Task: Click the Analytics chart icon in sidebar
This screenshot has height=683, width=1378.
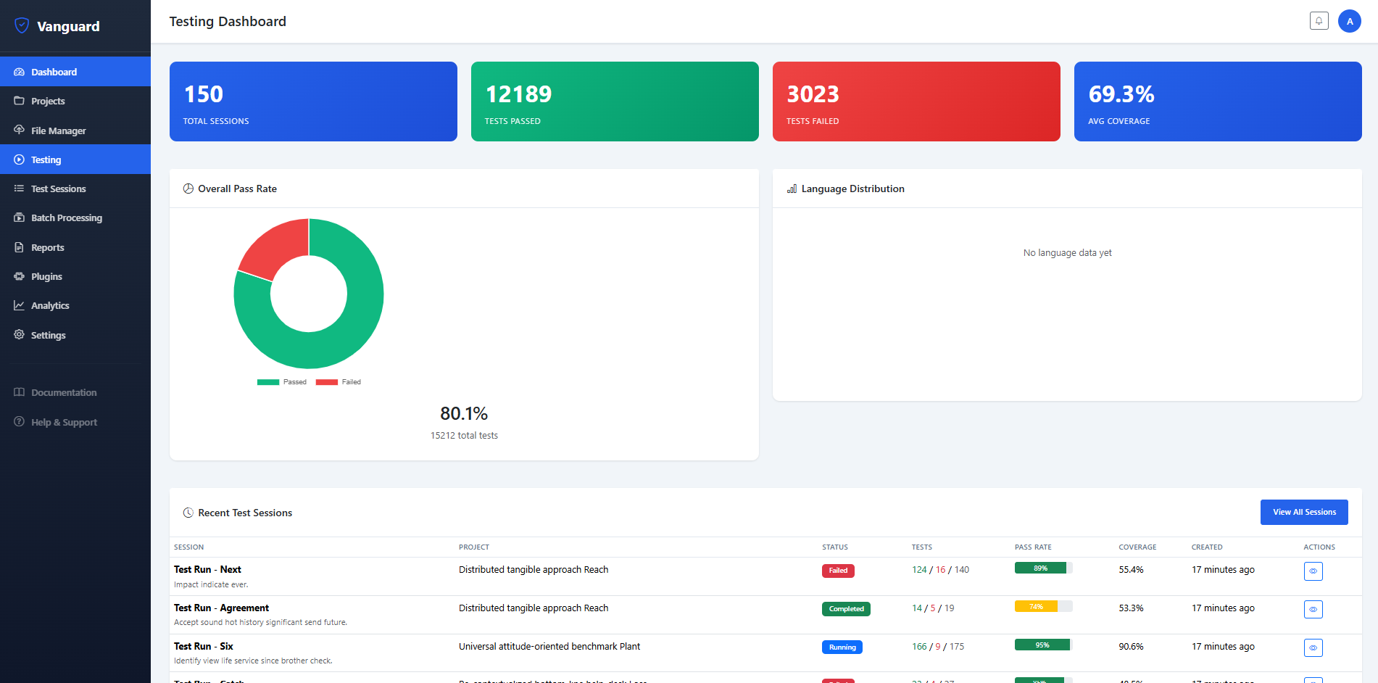Action: coord(20,305)
